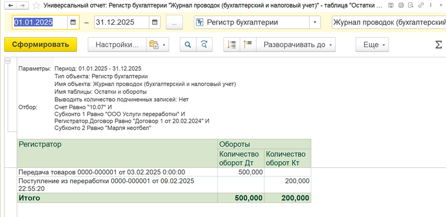Image resolution: width=446 pixels, height=217 pixels.
Task: Click the Сформировать button
Action: [x=40, y=44]
